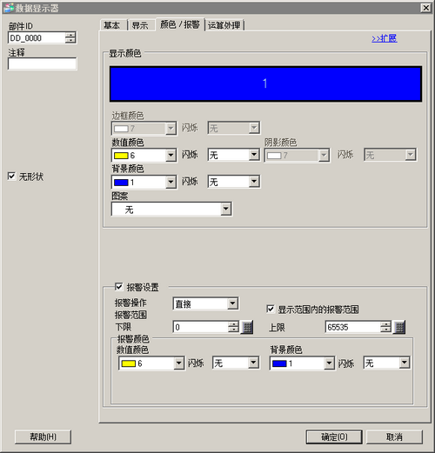Open the 报警操作 dropdown set to 直接

pos(232,303)
